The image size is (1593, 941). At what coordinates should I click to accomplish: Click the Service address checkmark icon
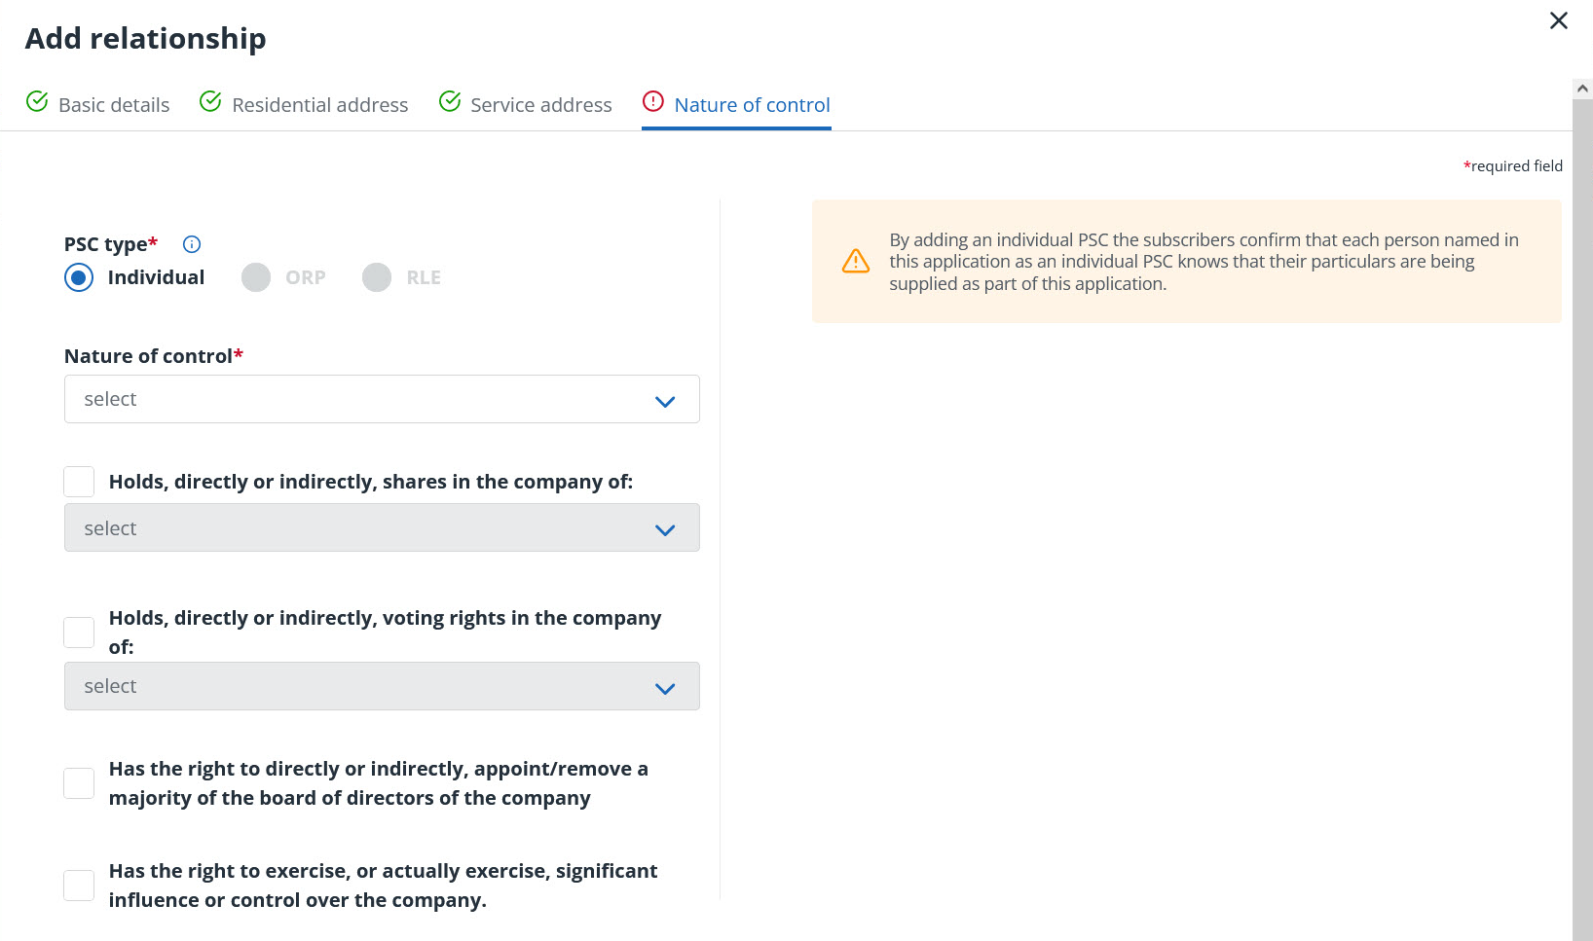(450, 101)
